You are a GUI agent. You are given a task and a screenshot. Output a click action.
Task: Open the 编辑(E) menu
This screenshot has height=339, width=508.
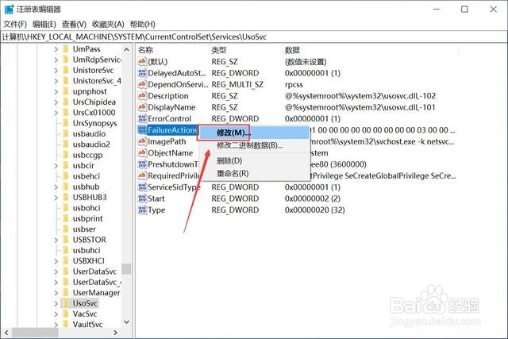(44, 25)
